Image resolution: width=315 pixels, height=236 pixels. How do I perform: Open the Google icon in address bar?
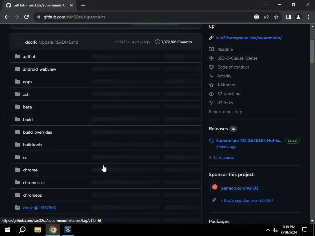click(x=256, y=17)
